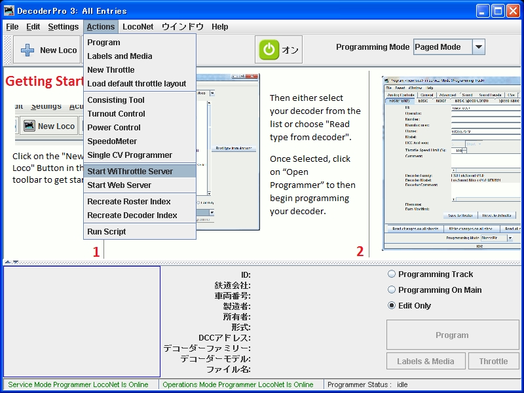
Task: Select Start Web Server
Action: click(x=140, y=185)
